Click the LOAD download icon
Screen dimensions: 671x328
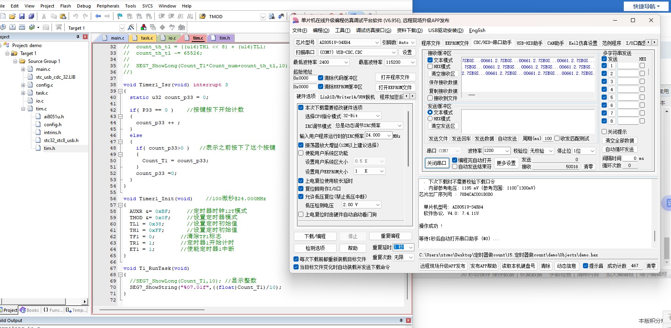coord(59,27)
